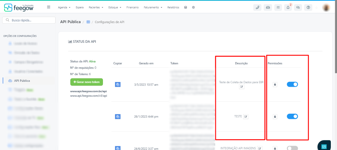Open permissions lock for INTEGRAÇÃO API IMAGENS
Screen dimensions: 337x150
tap(275, 148)
